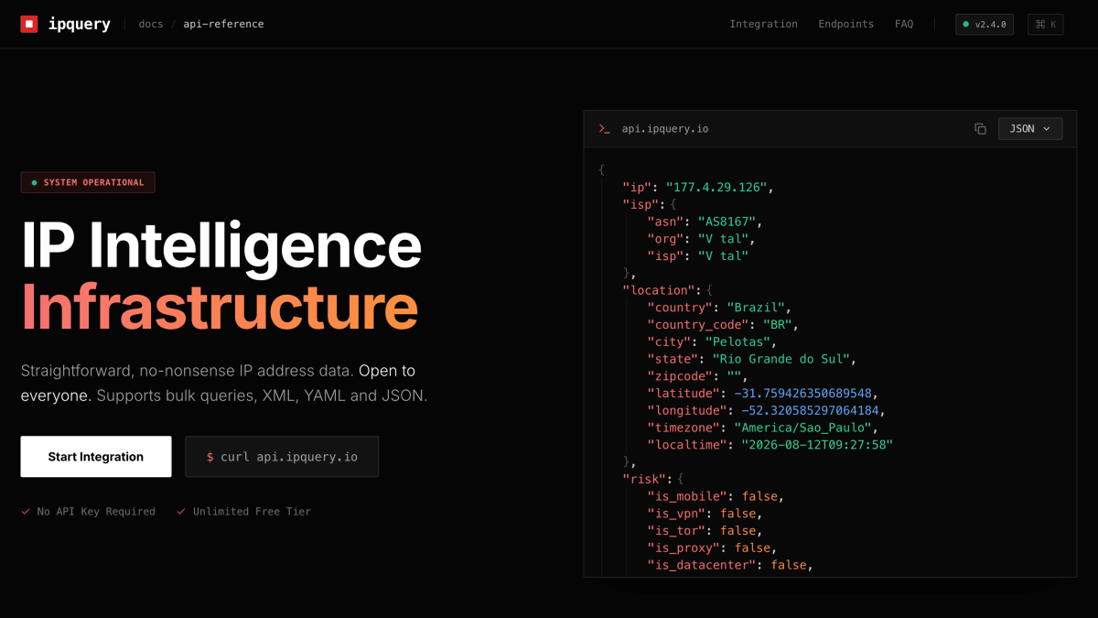Click the ipquery brand name
The height and width of the screenshot is (618, 1098).
coord(79,25)
